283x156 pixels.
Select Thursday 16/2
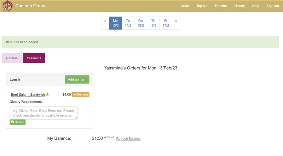tap(153, 23)
